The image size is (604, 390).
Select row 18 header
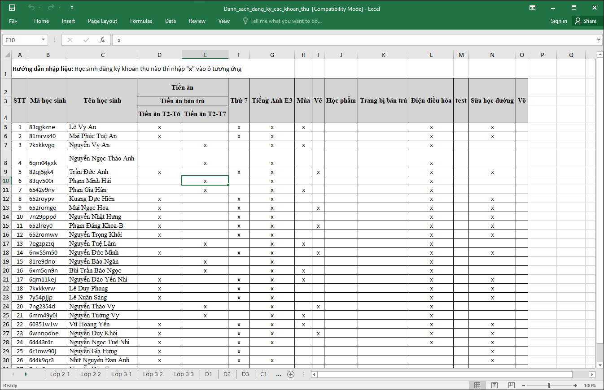click(x=6, y=252)
